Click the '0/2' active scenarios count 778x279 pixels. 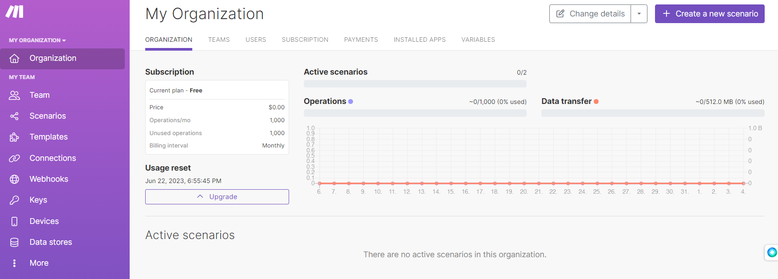click(x=522, y=72)
